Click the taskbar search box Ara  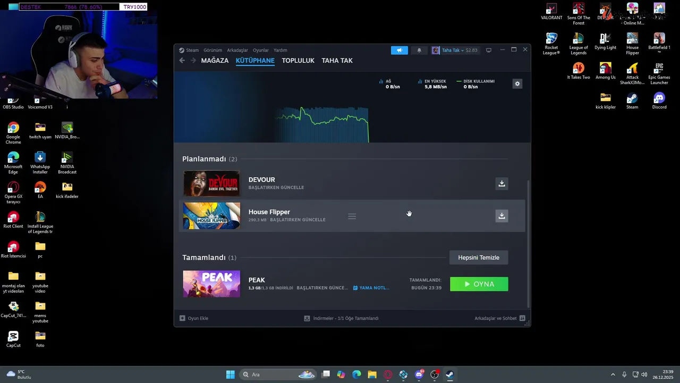(277, 374)
